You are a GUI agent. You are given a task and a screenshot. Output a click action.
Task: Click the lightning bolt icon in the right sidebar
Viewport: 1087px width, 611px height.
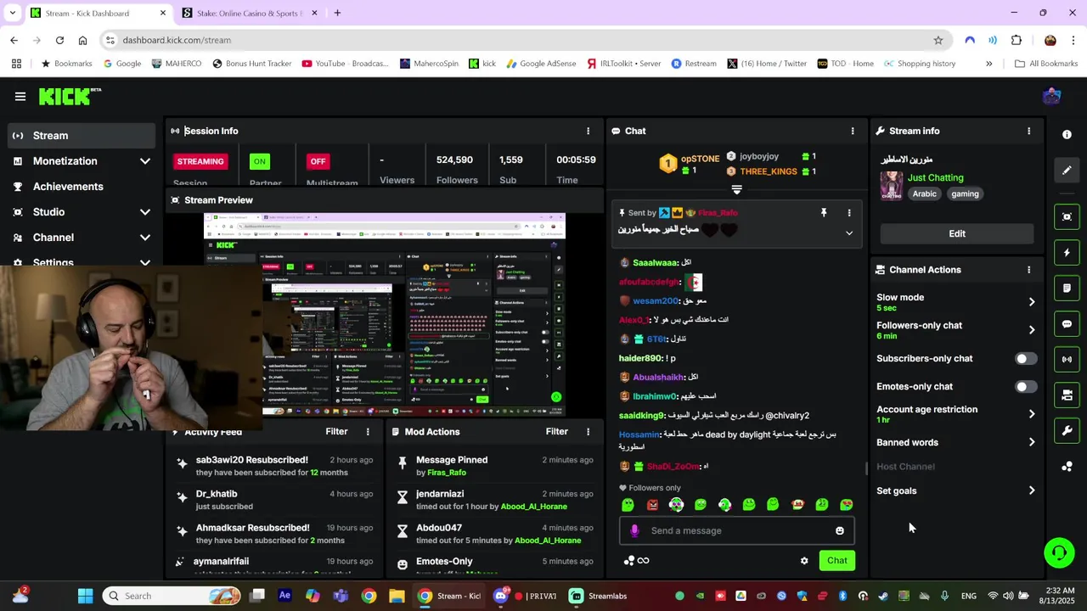[x=1067, y=253]
